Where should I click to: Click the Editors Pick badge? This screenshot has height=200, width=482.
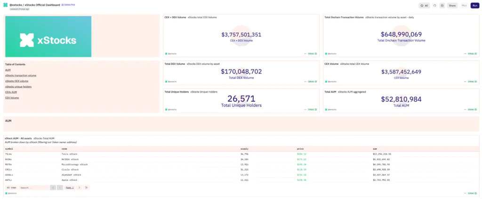tap(69, 4)
